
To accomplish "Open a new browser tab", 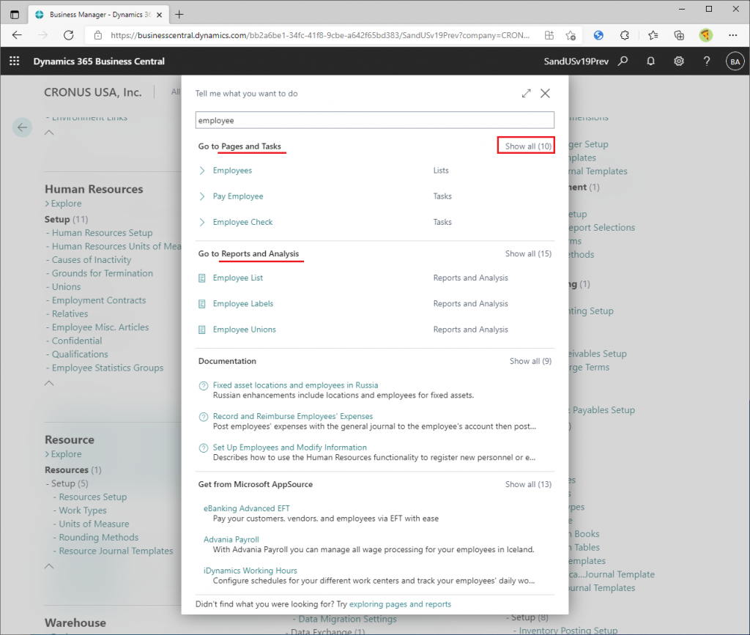I will click(x=179, y=15).
